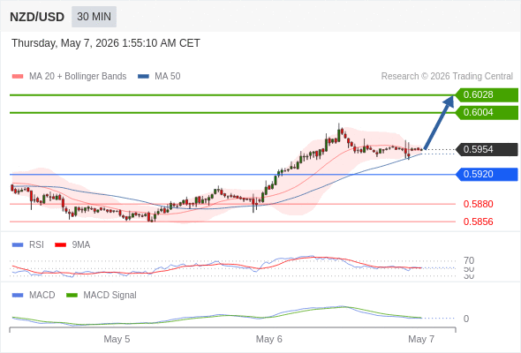Click the May 5 date axis label

117,339
